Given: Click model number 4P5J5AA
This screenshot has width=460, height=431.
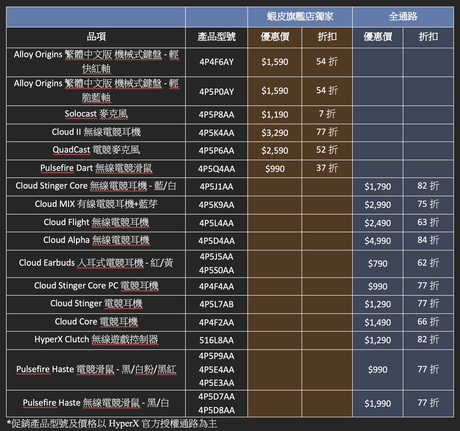Looking at the screenshot, I should pos(216,257).
